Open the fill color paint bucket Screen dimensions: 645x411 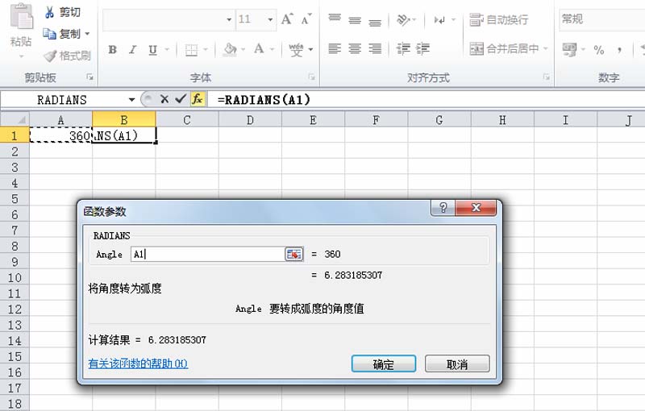pyautogui.click(x=230, y=50)
